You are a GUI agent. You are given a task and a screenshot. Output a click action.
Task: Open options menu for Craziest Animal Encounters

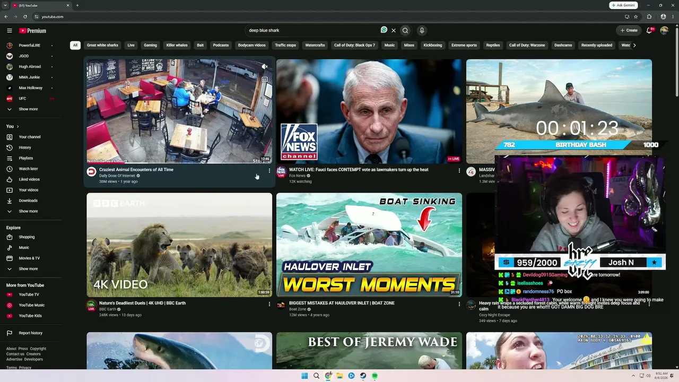[269, 171]
